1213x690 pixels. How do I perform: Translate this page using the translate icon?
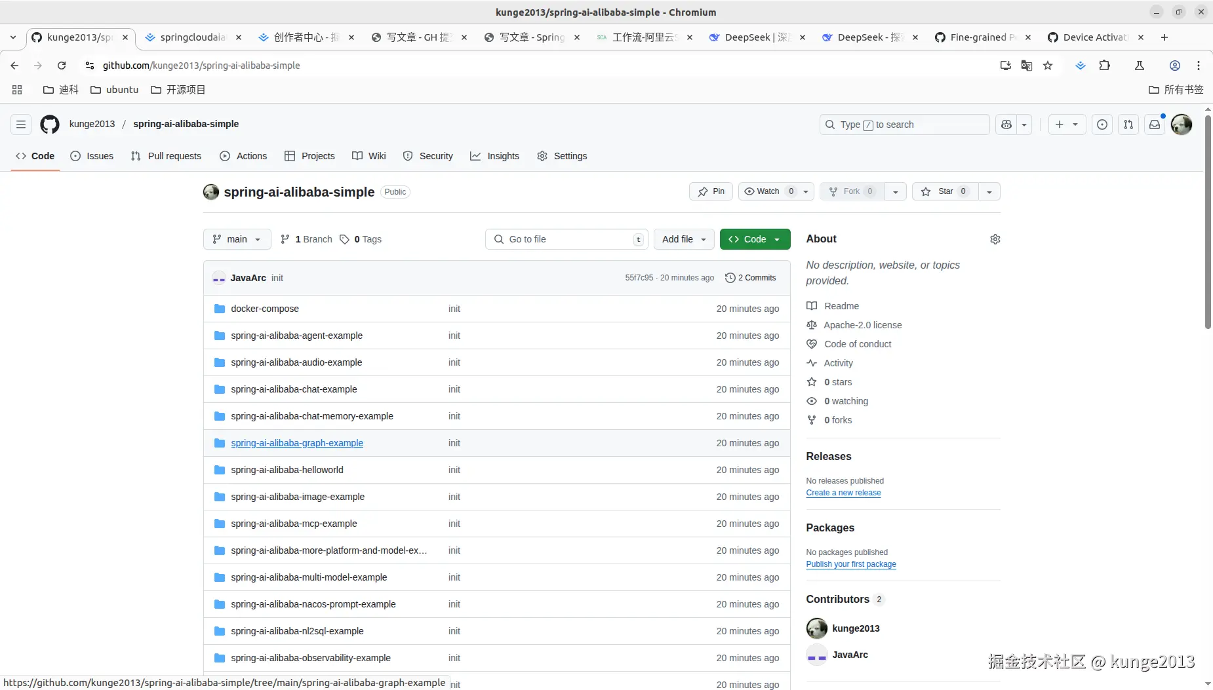click(1027, 66)
